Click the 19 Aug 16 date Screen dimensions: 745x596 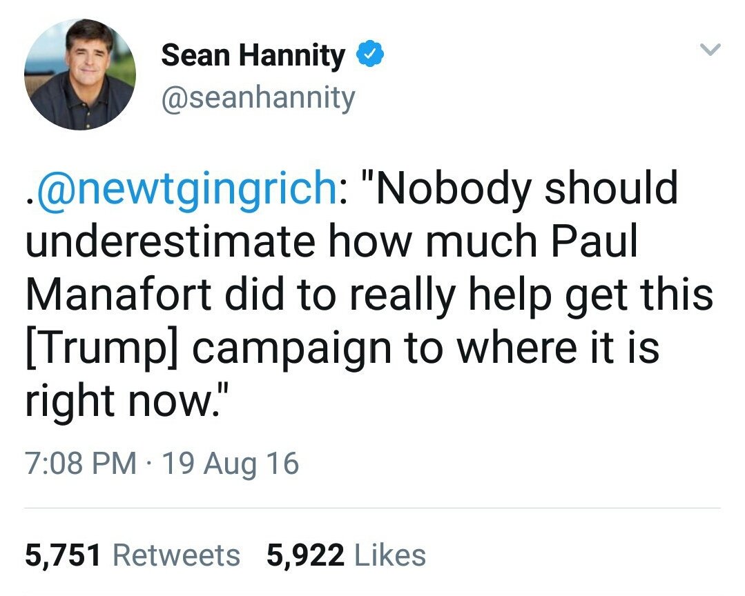(x=231, y=464)
